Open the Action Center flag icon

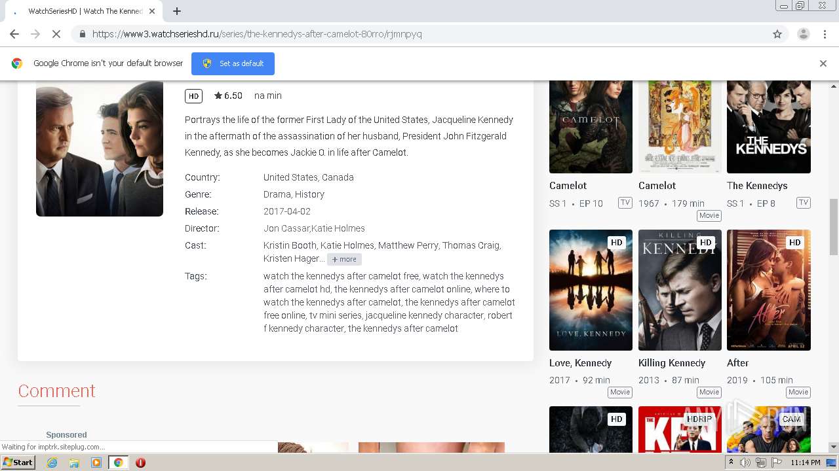coord(776,462)
